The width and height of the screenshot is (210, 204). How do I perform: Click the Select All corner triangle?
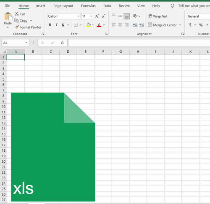click(x=4, y=52)
